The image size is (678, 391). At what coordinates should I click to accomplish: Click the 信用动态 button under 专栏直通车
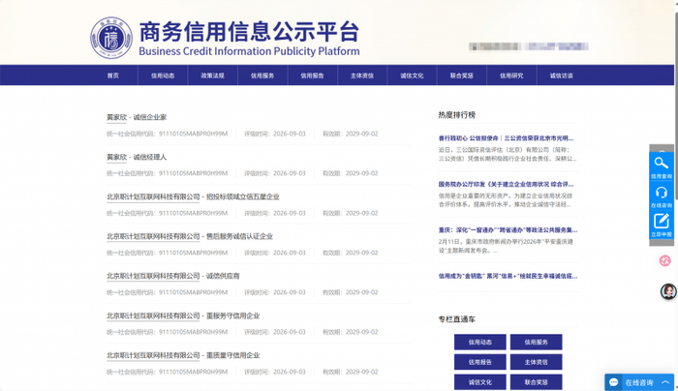pos(480,343)
